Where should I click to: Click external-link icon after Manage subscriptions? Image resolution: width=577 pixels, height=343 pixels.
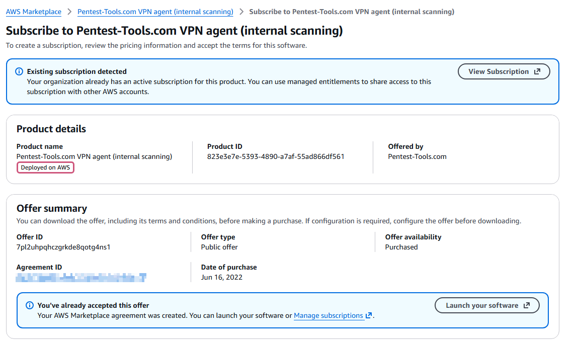(x=369, y=316)
